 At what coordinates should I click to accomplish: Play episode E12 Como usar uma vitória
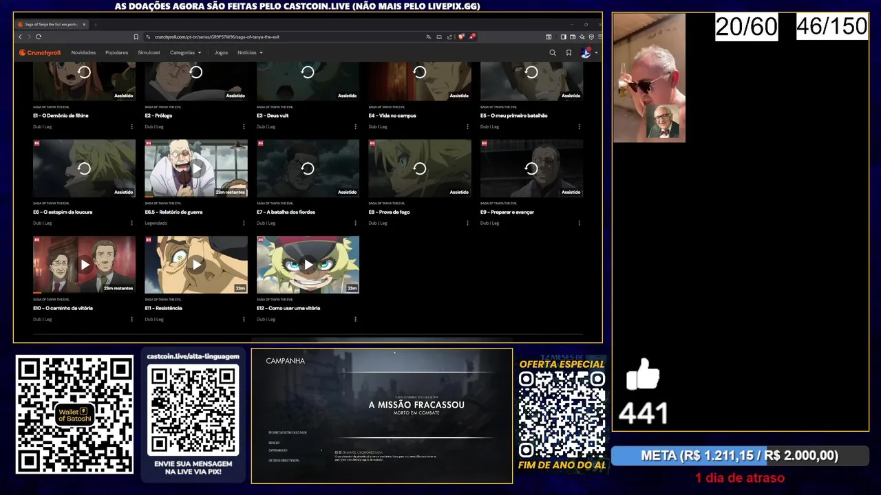point(308,265)
